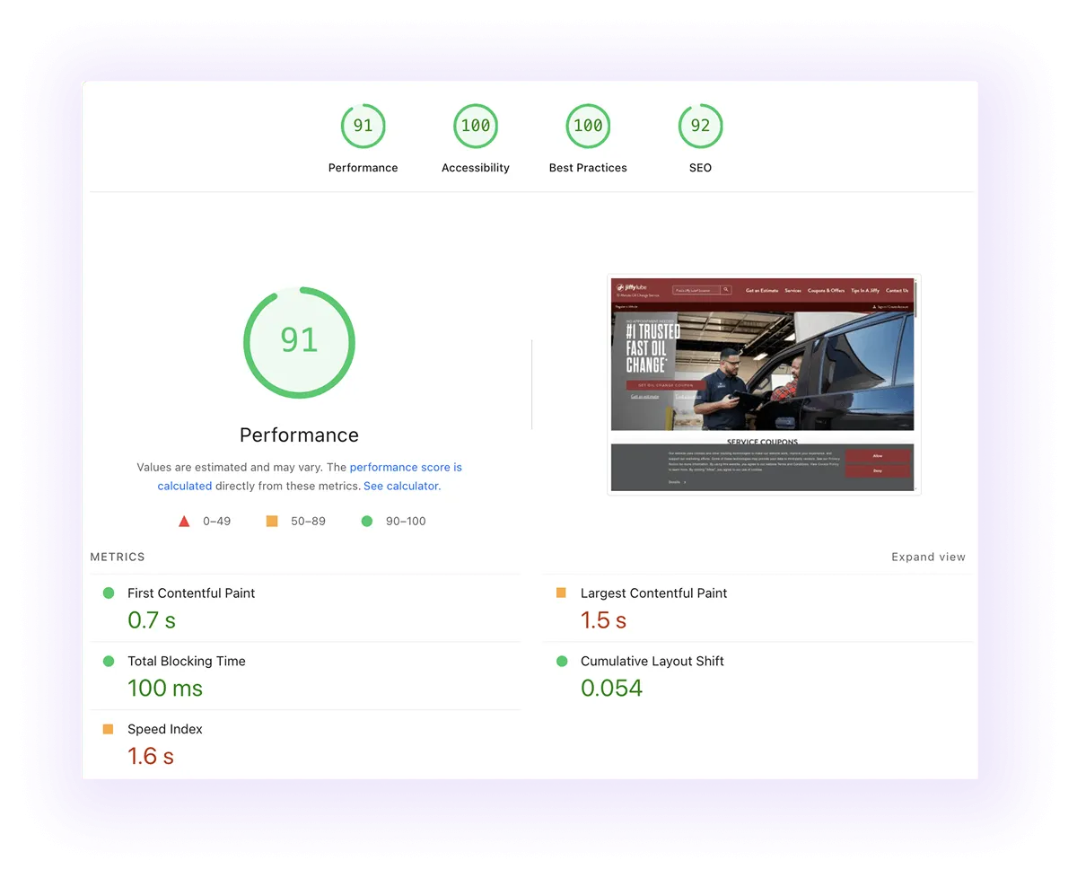Click the green circle in the 90–100 legend
This screenshot has width=1077, height=878.
(x=368, y=521)
